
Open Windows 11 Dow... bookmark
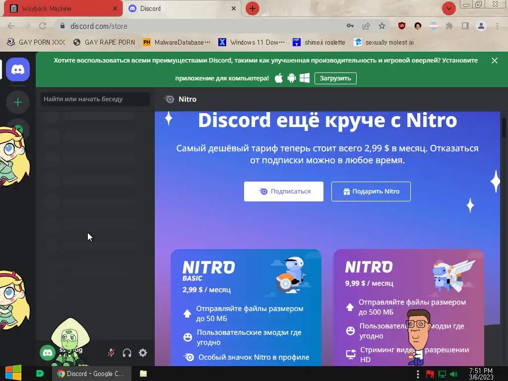tap(252, 43)
